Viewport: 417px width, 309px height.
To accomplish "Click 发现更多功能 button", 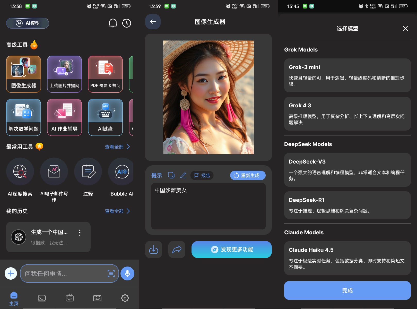I will (232, 250).
